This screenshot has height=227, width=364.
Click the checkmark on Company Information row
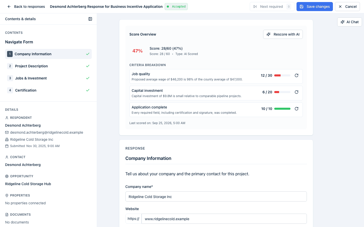(x=88, y=54)
